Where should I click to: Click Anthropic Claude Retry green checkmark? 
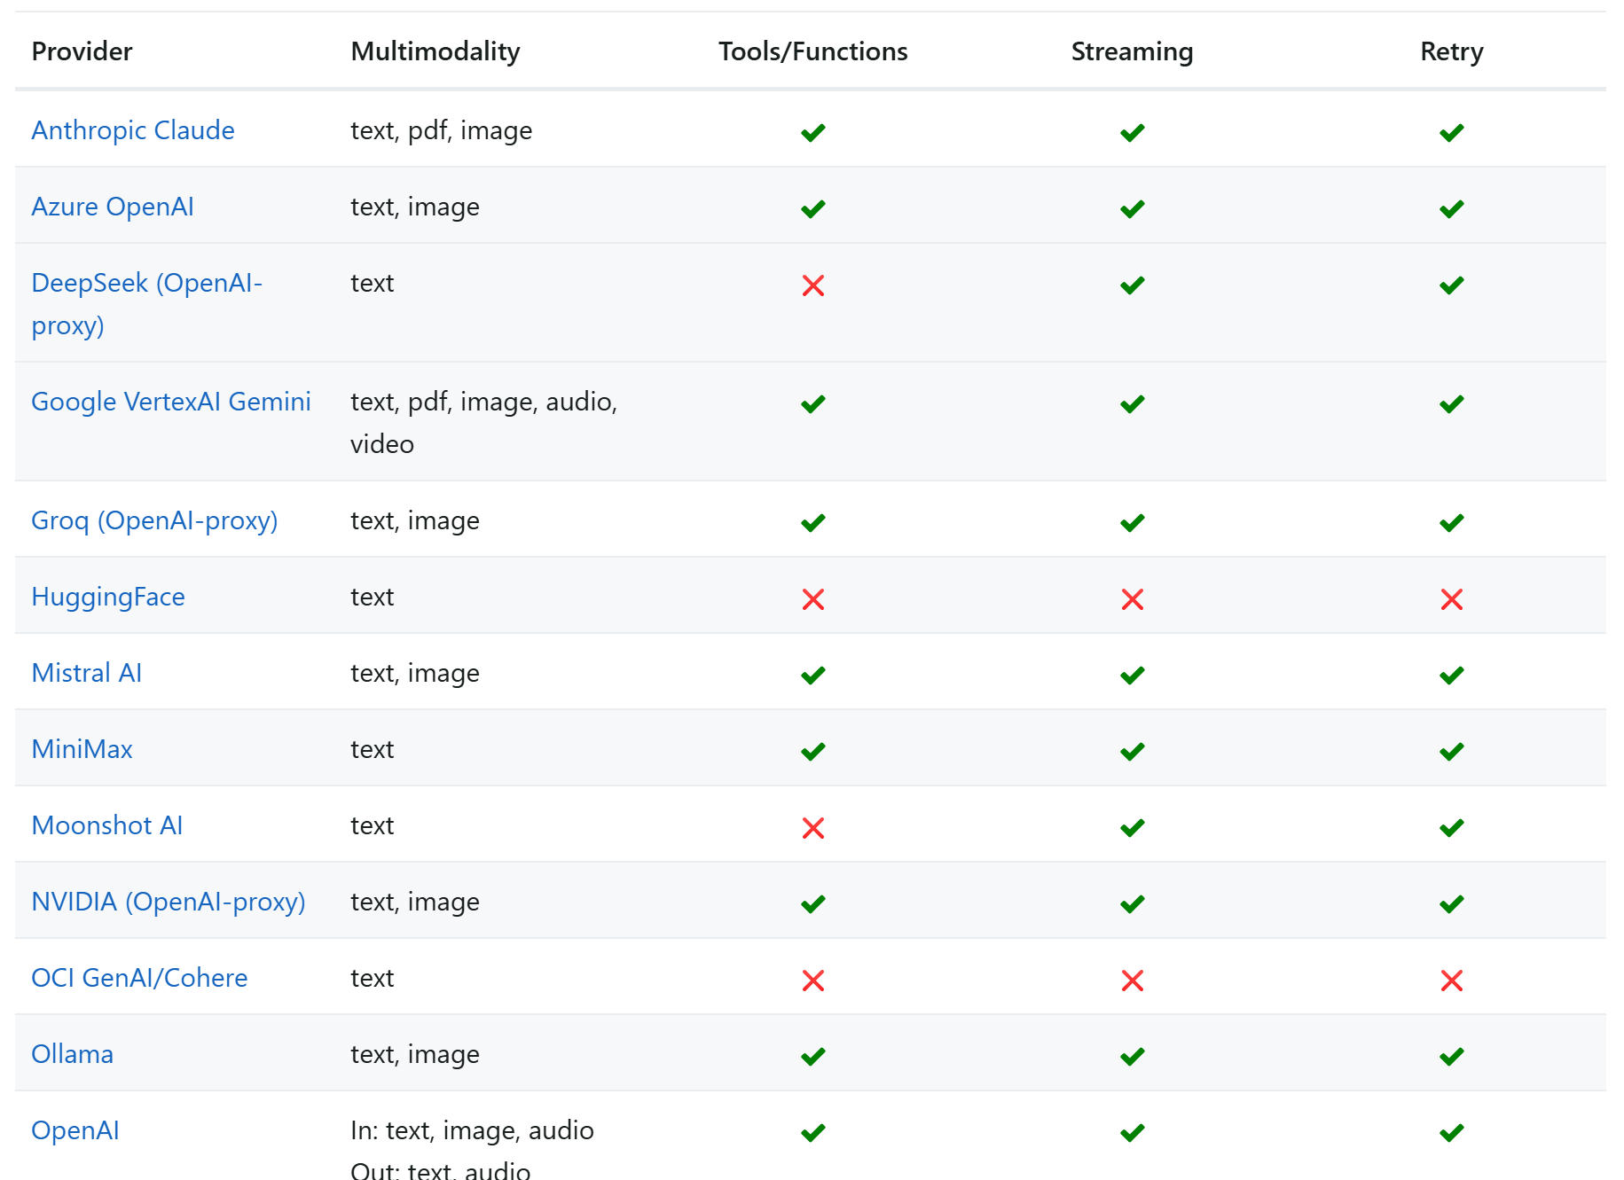[1452, 133]
